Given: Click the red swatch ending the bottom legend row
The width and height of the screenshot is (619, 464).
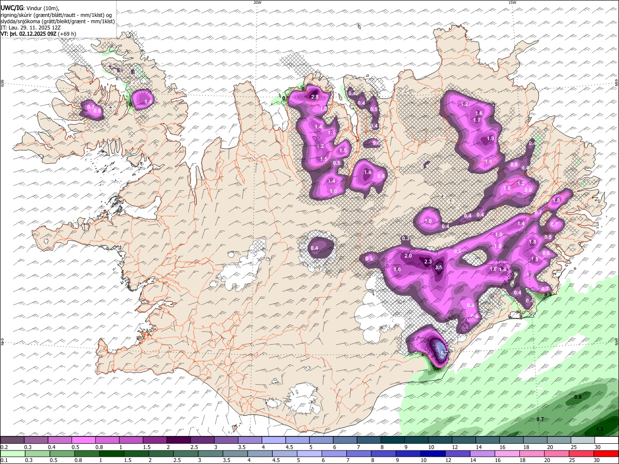Looking at the screenshot, I should [x=606, y=454].
